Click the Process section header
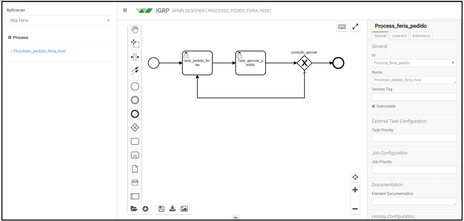This screenshot has width=464, height=221. point(18,38)
